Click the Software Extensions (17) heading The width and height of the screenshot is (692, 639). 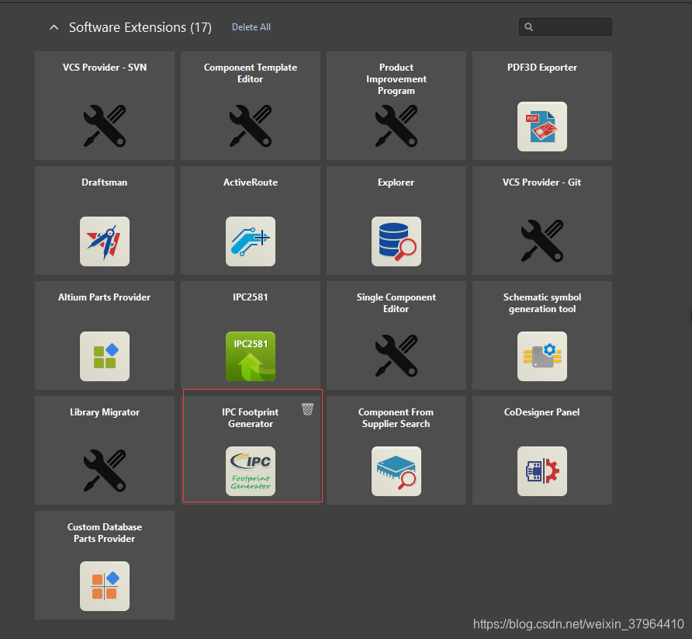[x=140, y=27]
